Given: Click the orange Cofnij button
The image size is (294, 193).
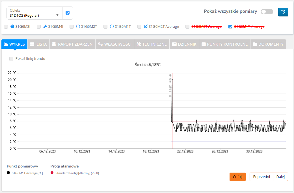Looking at the screenshot, I should 237,177.
